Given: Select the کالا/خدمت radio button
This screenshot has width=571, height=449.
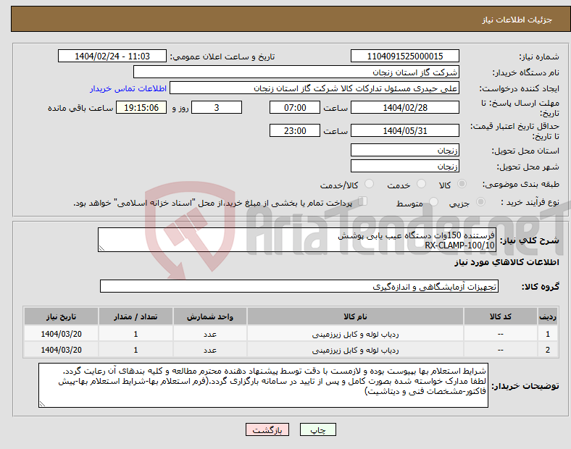Looking at the screenshot, I should [x=370, y=184].
